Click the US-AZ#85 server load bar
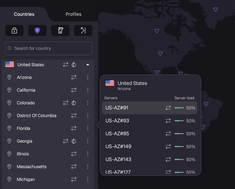235x189 pixels. tap(179, 134)
